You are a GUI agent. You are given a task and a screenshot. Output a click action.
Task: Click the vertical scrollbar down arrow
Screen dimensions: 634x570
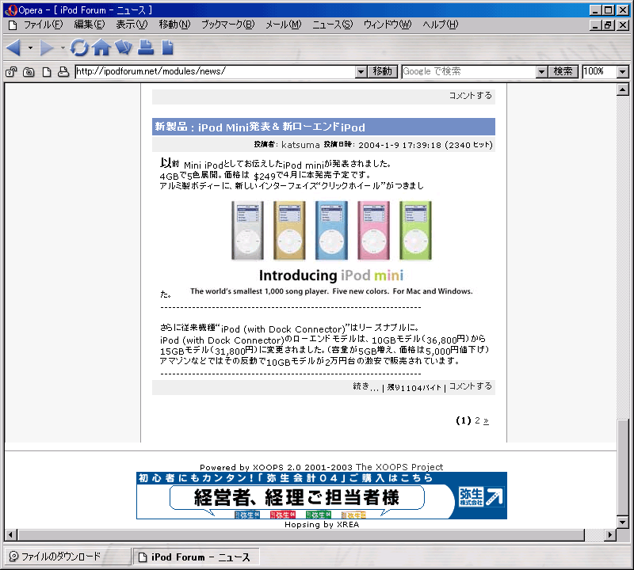coord(623,522)
